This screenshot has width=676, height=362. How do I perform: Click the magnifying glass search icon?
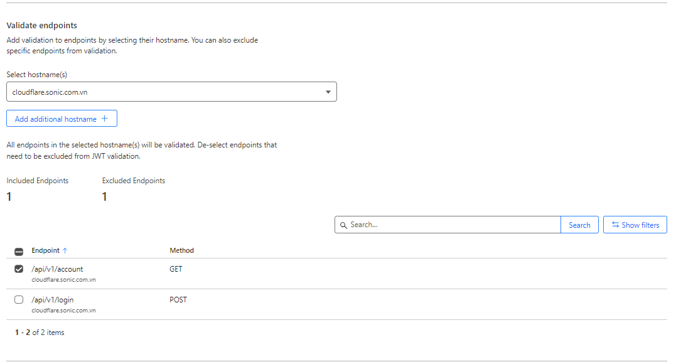343,225
